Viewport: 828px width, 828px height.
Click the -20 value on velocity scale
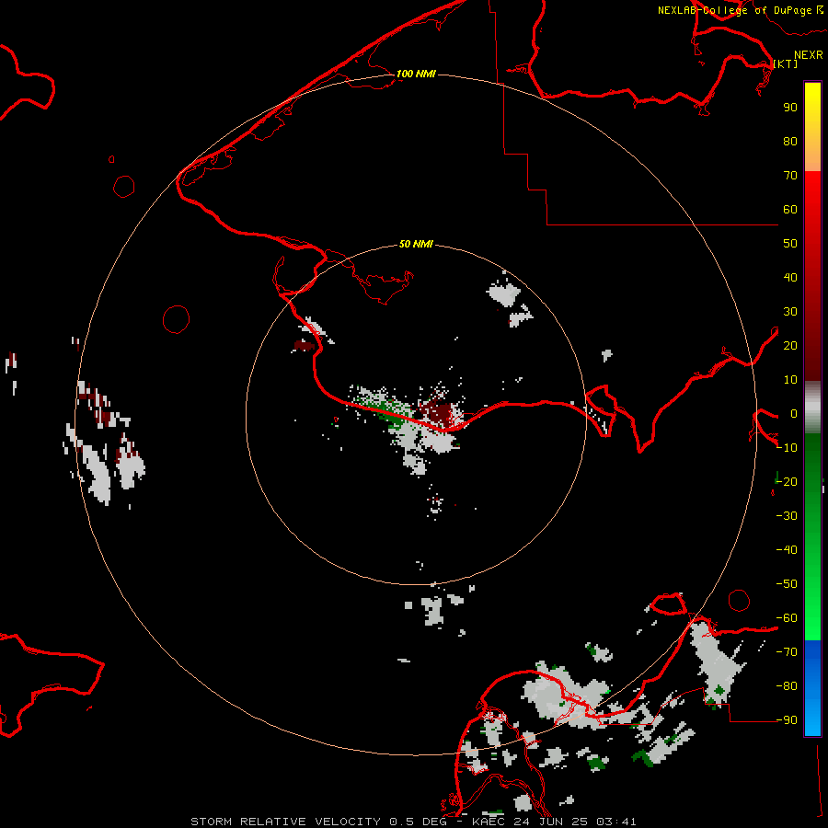coord(787,482)
